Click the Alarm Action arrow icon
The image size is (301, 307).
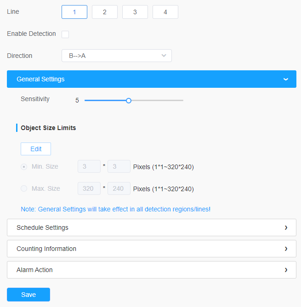click(286, 270)
